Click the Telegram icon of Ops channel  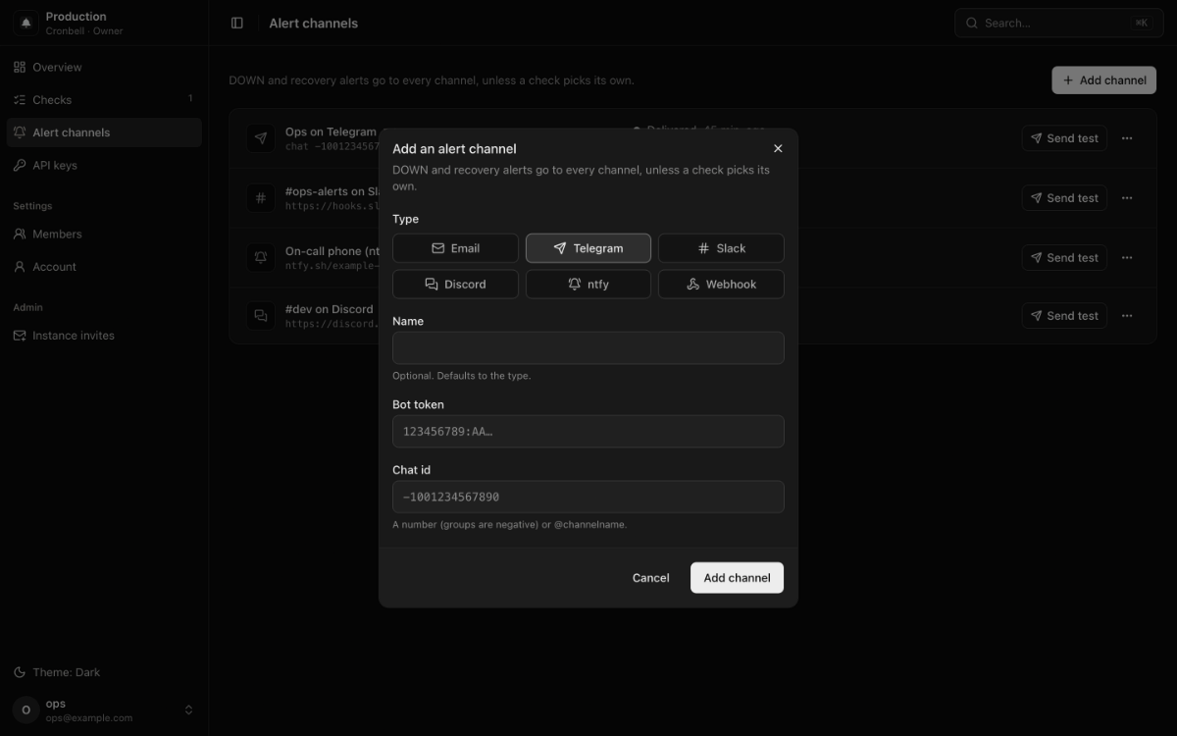[x=260, y=138]
